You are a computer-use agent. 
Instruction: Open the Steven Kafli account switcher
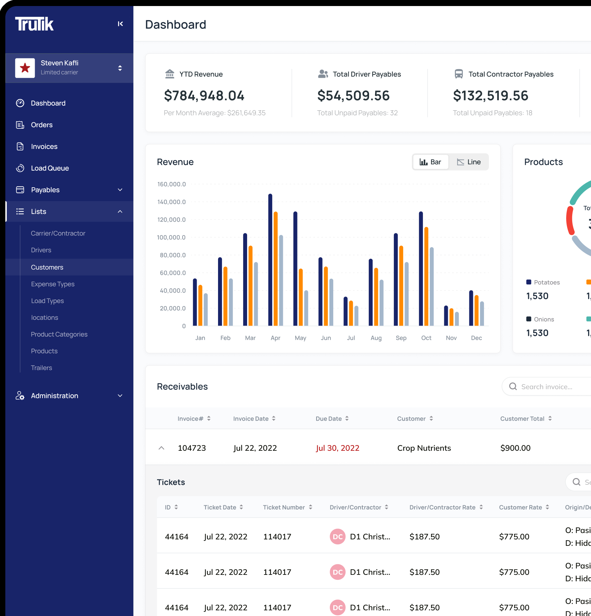pos(120,68)
